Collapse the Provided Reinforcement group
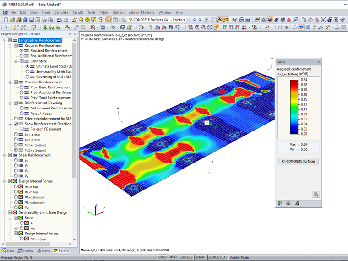The width and height of the screenshot is (348, 261). pyautogui.click(x=10, y=82)
